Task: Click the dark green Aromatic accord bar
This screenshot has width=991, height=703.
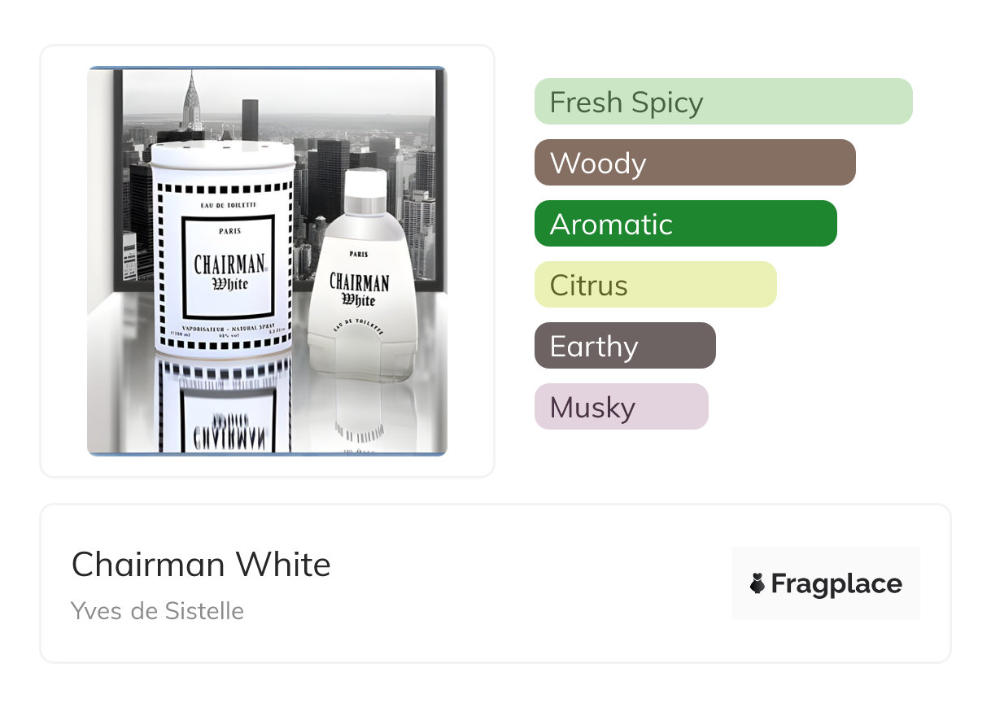Action: coord(685,224)
